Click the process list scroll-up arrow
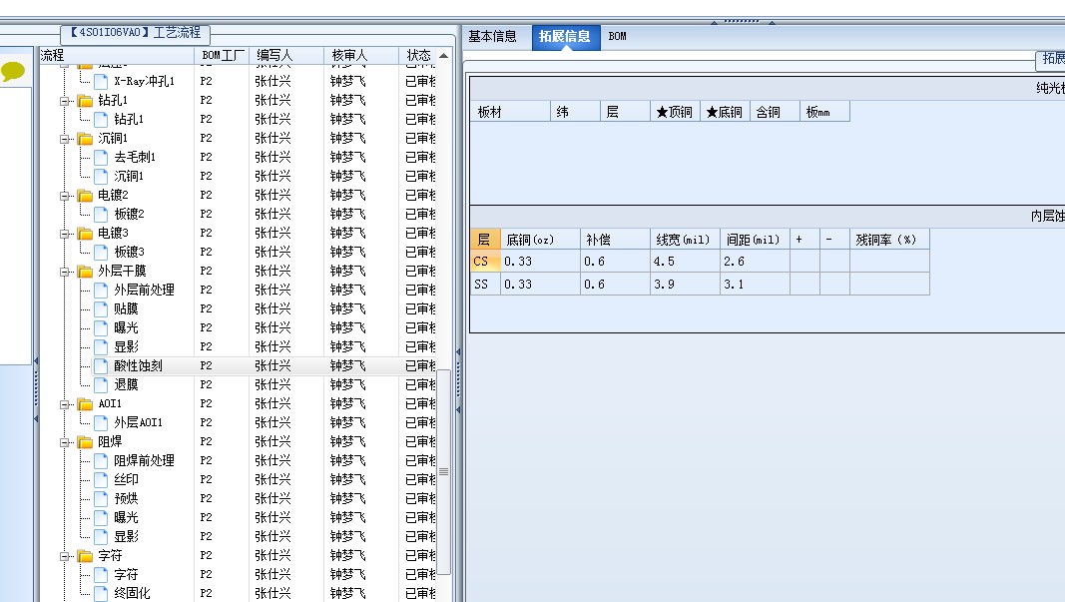1065x602 pixels. [444, 56]
